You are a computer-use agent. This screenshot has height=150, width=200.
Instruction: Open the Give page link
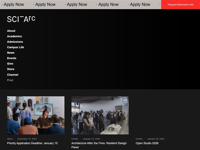click(10, 64)
